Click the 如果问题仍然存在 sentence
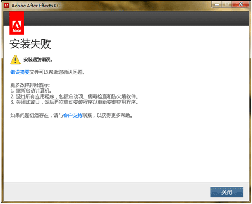This screenshot has width=252, height=204. coord(72,115)
